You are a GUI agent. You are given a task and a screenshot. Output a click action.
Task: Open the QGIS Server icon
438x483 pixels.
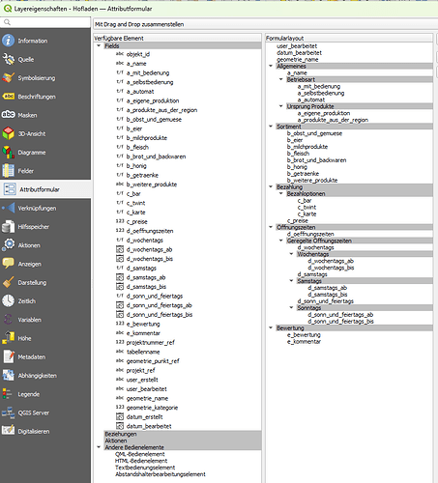(8, 412)
